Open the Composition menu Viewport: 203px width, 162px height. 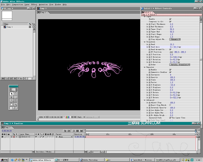pos(18,4)
